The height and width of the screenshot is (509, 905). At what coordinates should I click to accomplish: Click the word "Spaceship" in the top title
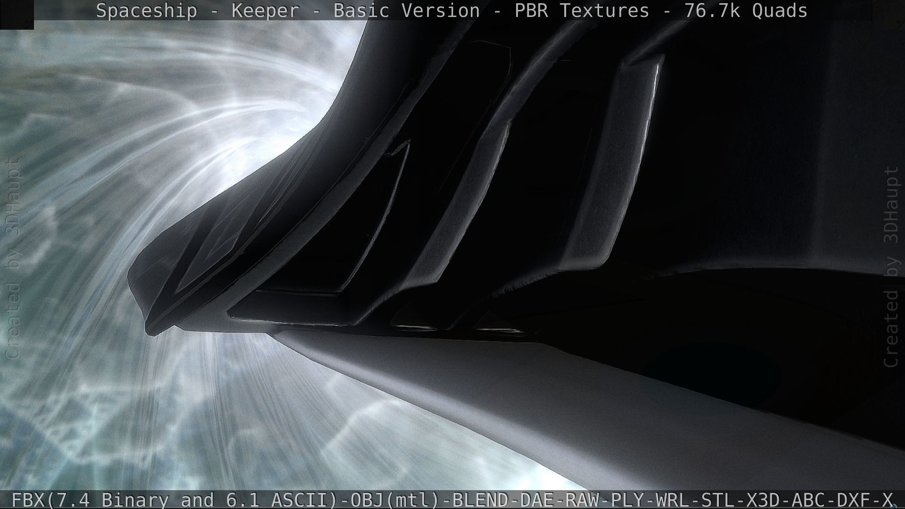coord(147,10)
